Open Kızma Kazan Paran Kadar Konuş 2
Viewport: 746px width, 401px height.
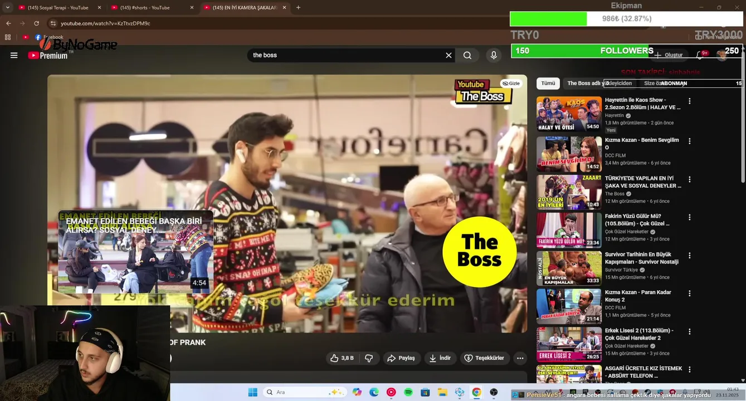(x=638, y=296)
